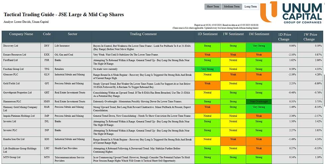
Task: Click Foschini Group Ltd company name
Action: point(13,69)
